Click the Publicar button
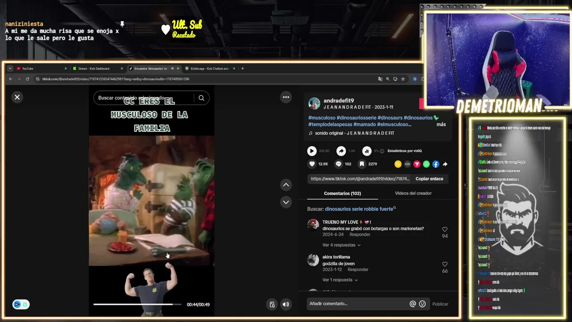Screen dimensions: 572x322 [x=440, y=304]
